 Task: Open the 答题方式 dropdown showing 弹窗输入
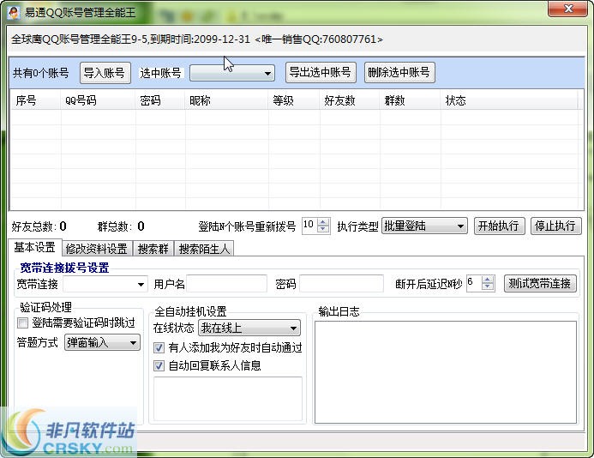point(102,342)
